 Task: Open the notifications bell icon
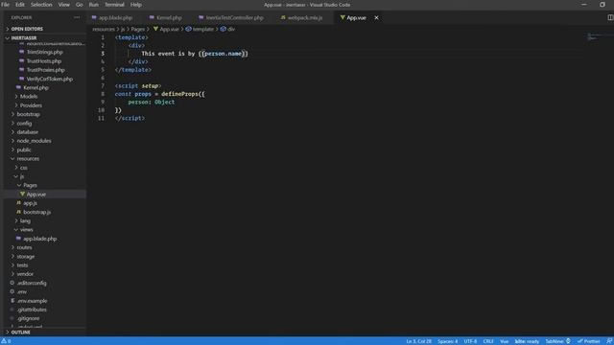click(609, 341)
